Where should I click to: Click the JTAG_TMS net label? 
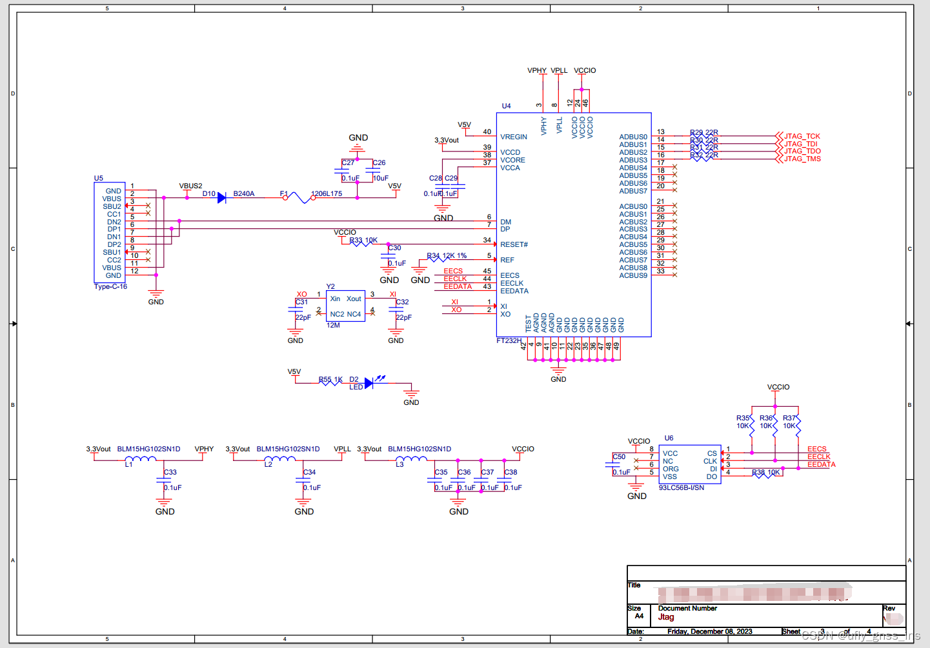coord(803,159)
